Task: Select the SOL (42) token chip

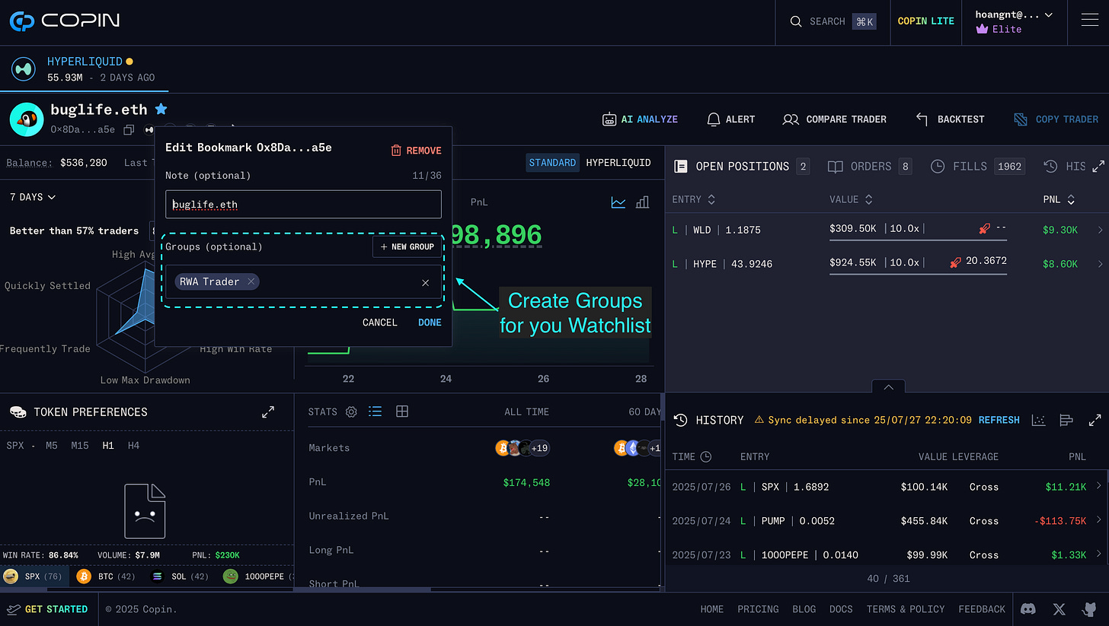Action: (x=180, y=577)
